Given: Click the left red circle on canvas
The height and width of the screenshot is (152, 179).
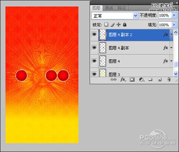Looking at the screenshot, I should [x=21, y=76].
